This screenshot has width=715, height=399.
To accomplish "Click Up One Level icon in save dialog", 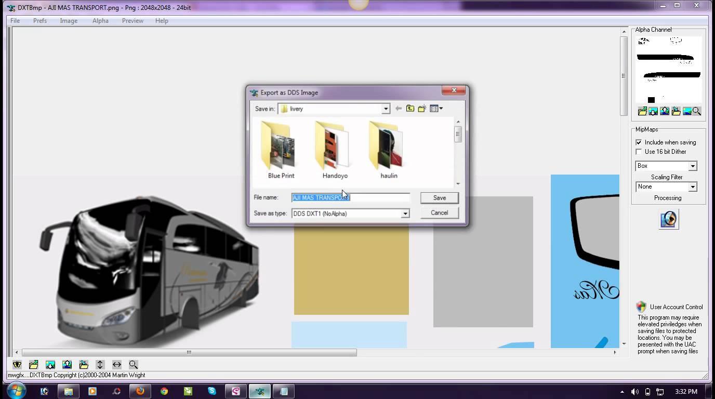I will [x=411, y=109].
